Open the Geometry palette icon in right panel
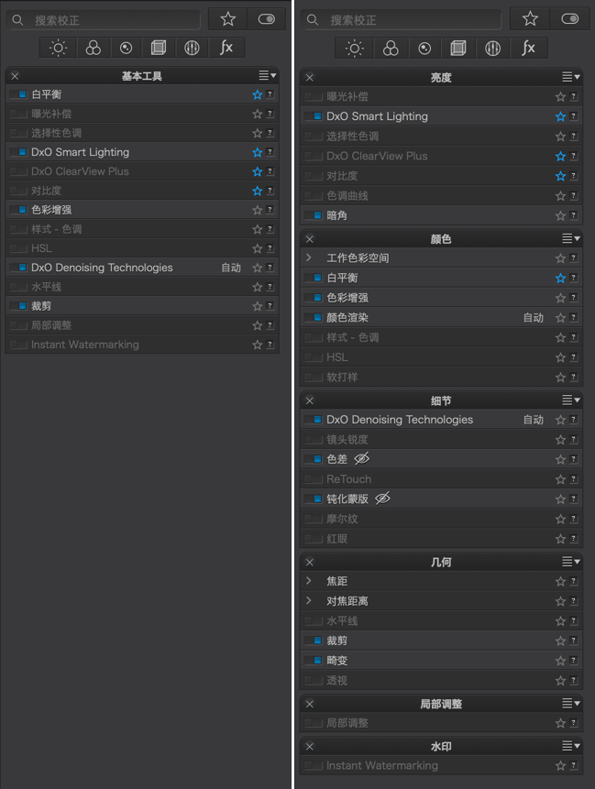The height and width of the screenshot is (789, 595). coord(458,49)
